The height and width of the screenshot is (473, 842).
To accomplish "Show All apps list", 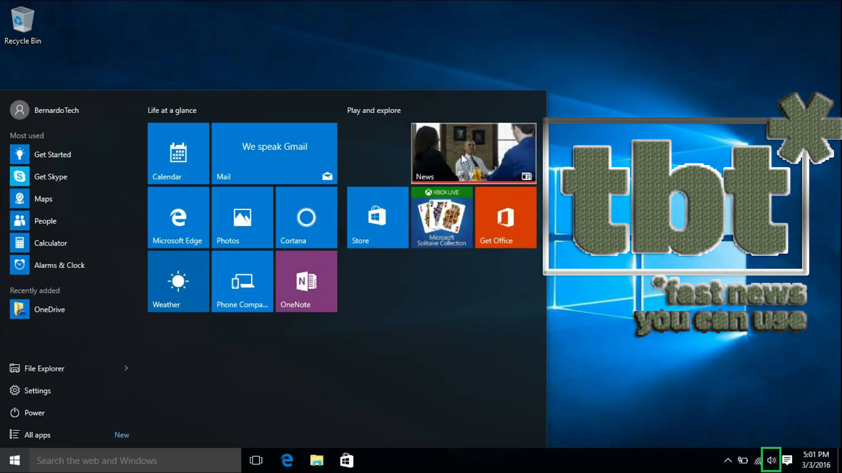I will click(x=31, y=435).
